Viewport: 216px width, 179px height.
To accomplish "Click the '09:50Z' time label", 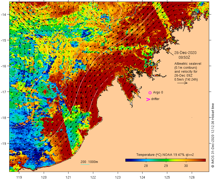I will [x=184, y=57].
